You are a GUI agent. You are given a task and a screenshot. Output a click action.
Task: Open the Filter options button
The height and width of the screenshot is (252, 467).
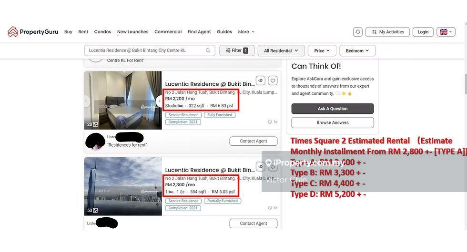(237, 50)
